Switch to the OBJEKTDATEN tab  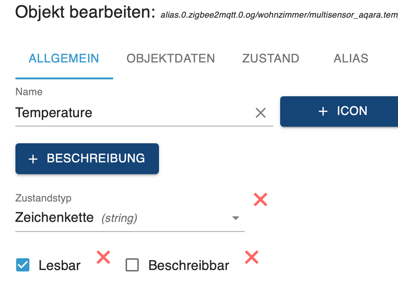(x=170, y=58)
